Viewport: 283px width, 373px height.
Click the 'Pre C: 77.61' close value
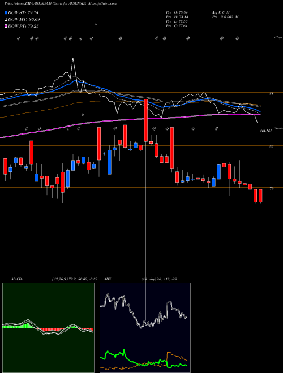click(x=177, y=25)
